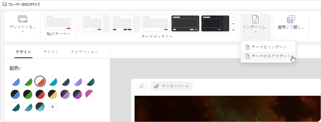Choose dark gallery theme with purple button

tap(185, 23)
